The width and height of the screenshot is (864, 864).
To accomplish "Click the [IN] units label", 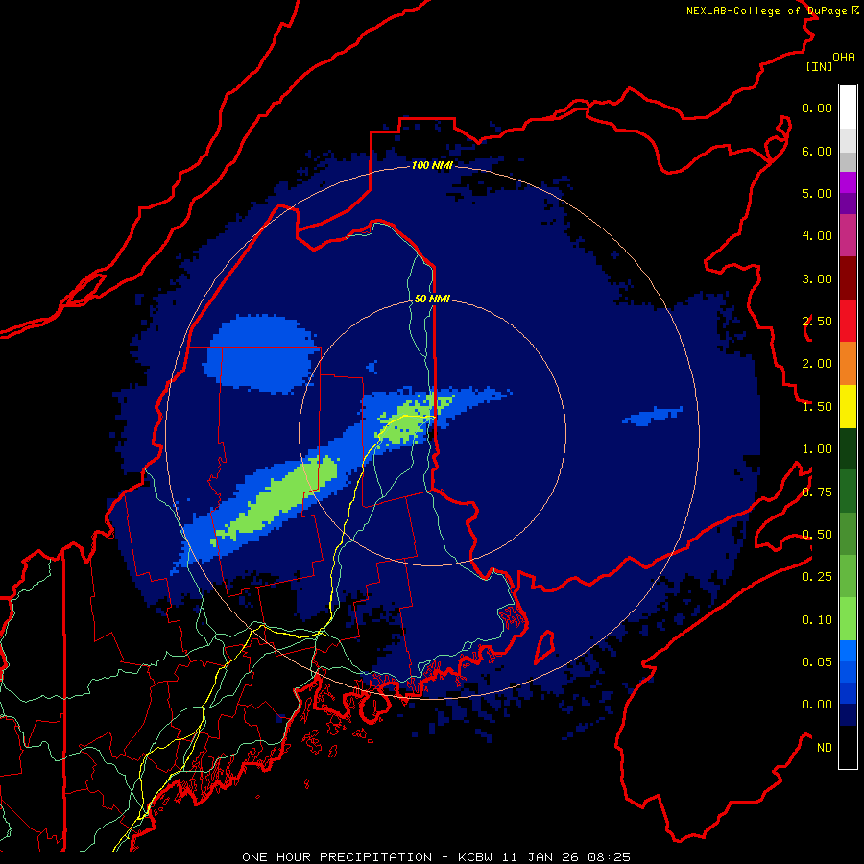I will click(x=819, y=66).
